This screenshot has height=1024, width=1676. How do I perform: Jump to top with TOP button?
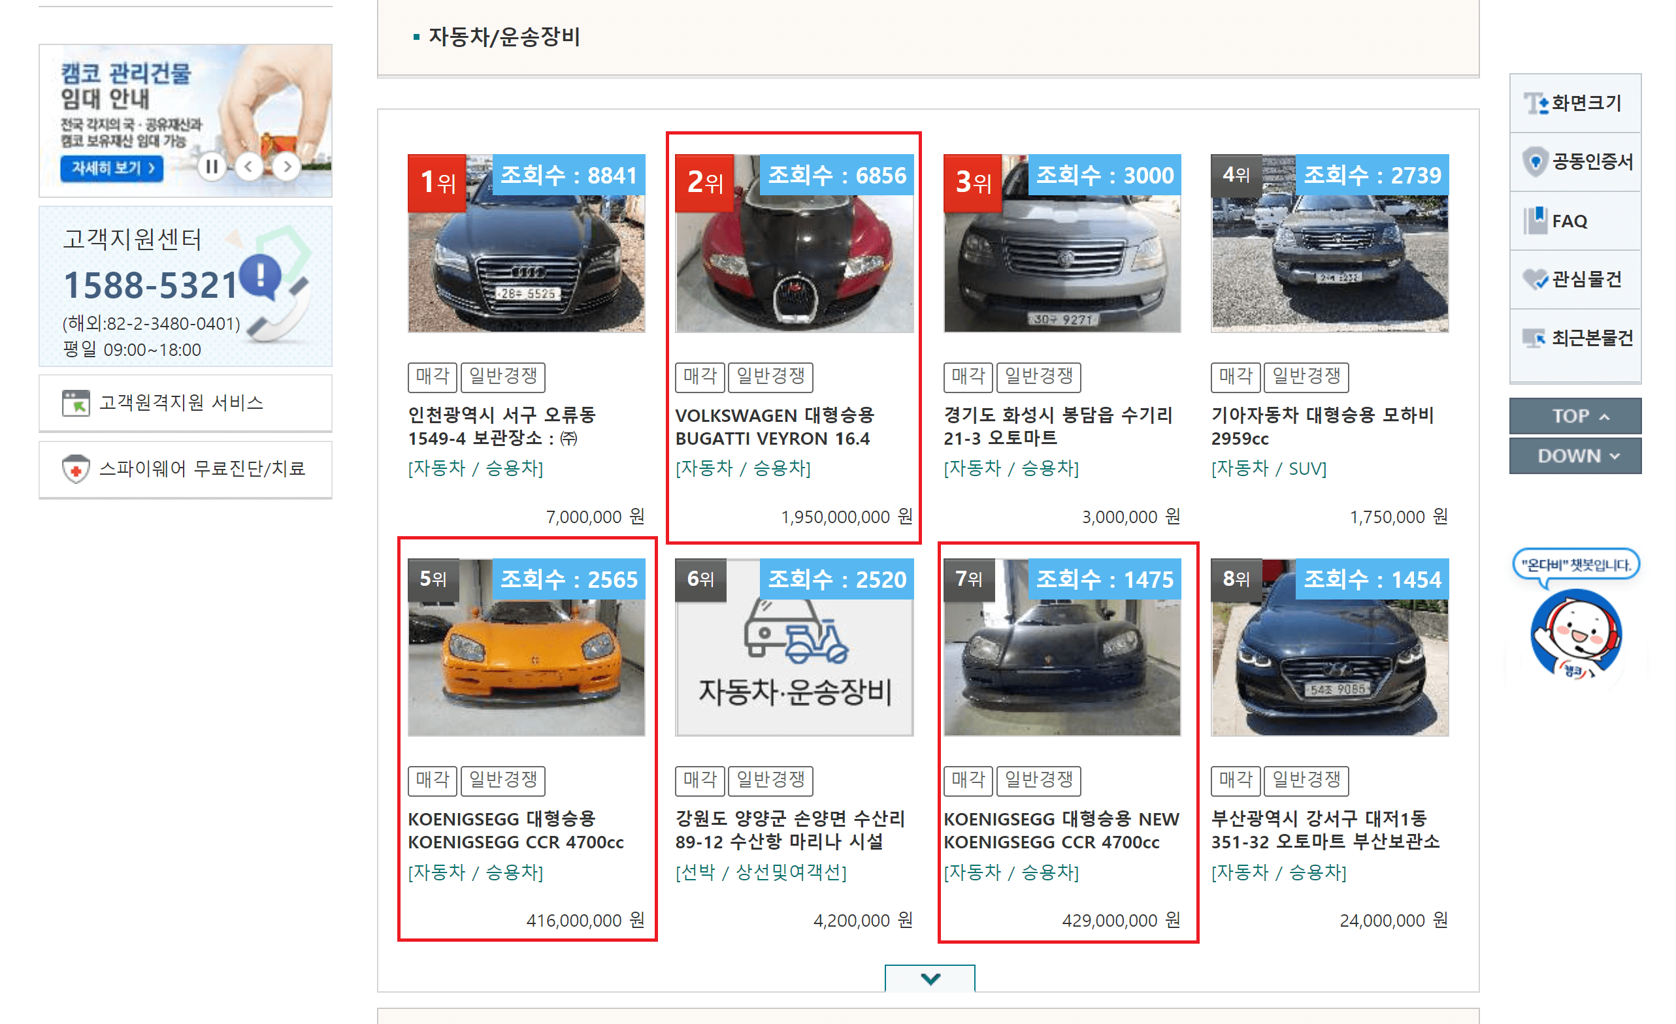pyautogui.click(x=1574, y=415)
